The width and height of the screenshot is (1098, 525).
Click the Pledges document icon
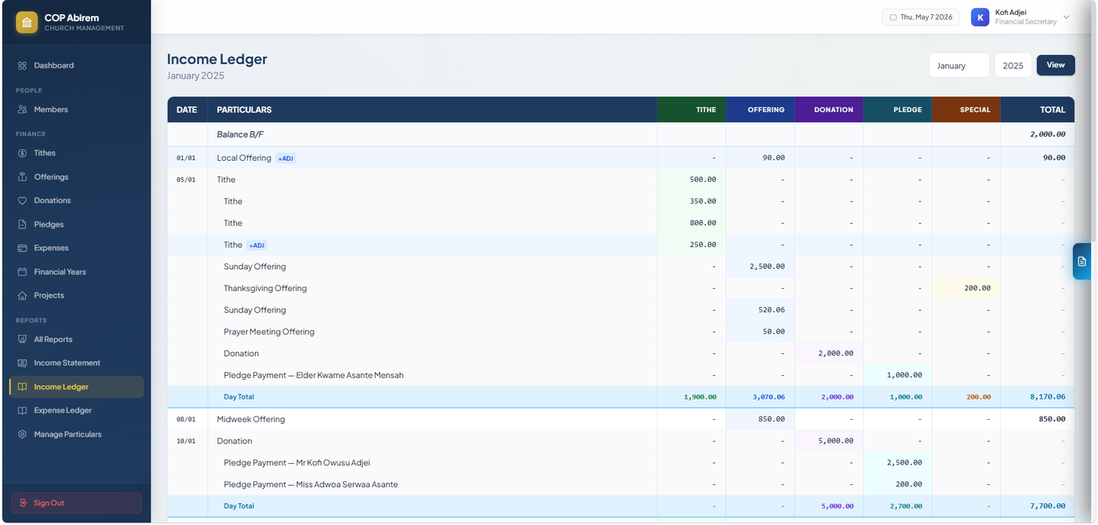22,224
